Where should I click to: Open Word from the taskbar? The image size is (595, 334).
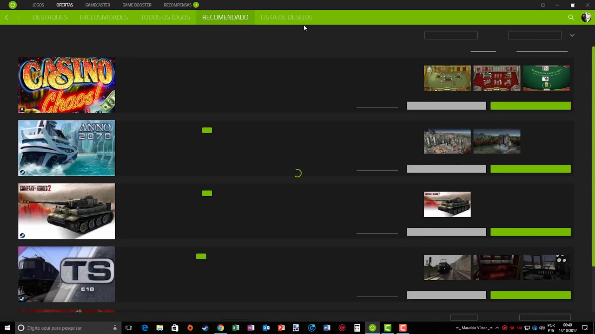pos(327,328)
